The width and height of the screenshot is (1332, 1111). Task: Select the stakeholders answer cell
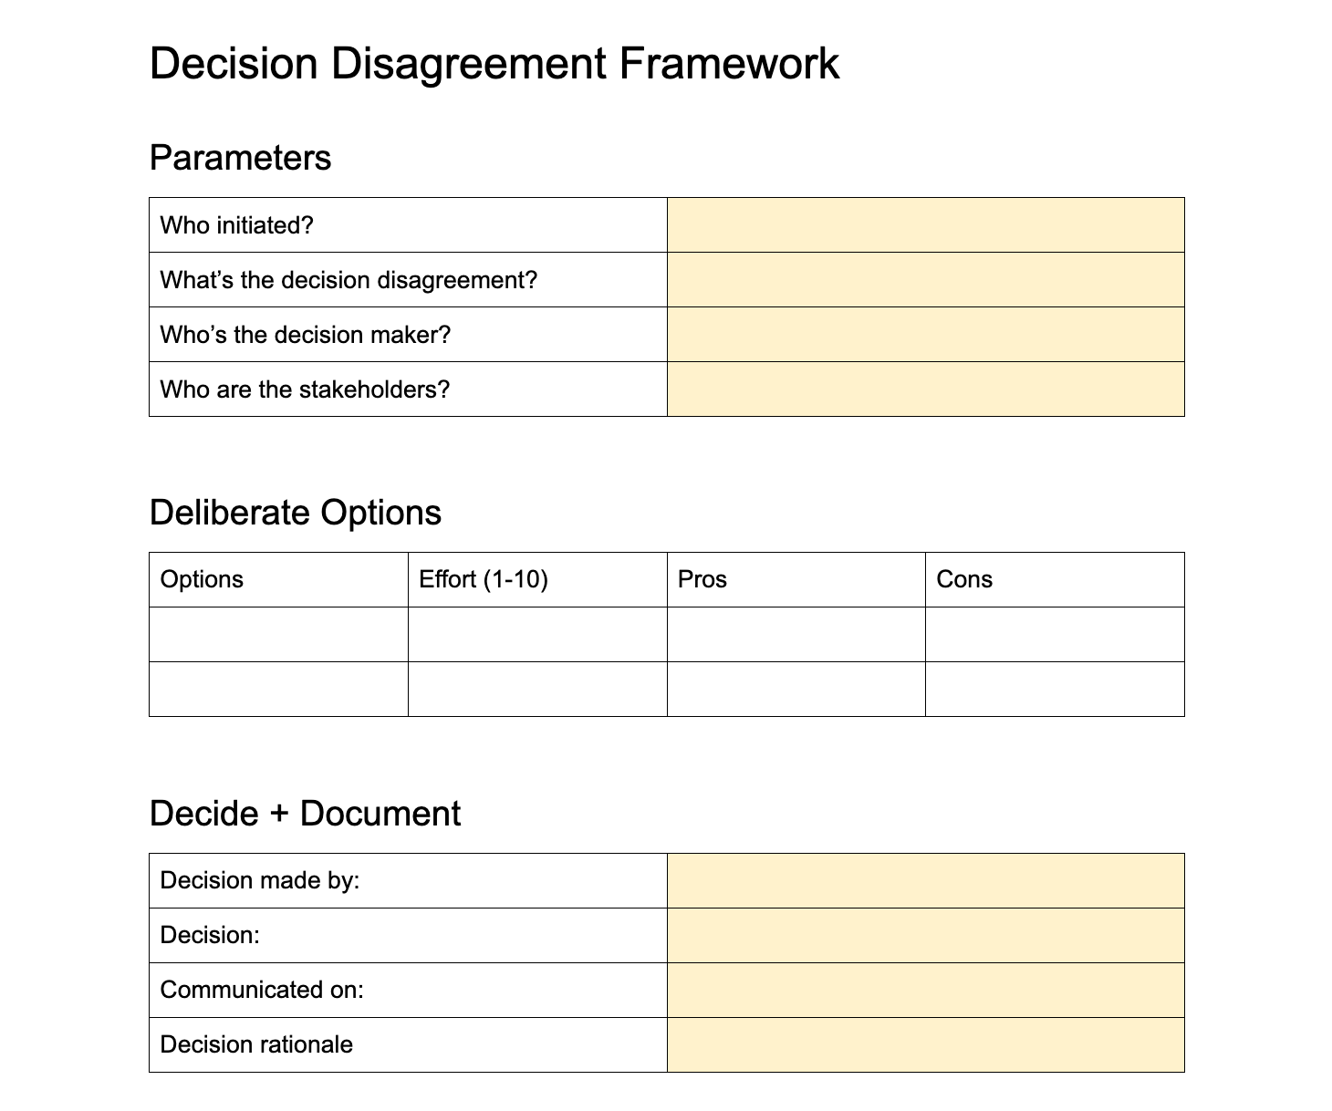[x=925, y=389]
